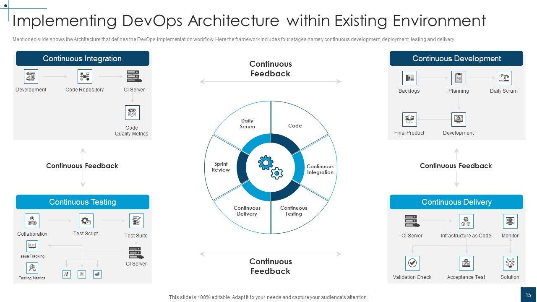
Task: Select the Issue Tracking icon
Action: point(32,246)
